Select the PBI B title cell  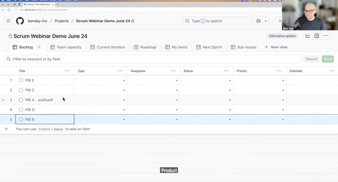45,119
